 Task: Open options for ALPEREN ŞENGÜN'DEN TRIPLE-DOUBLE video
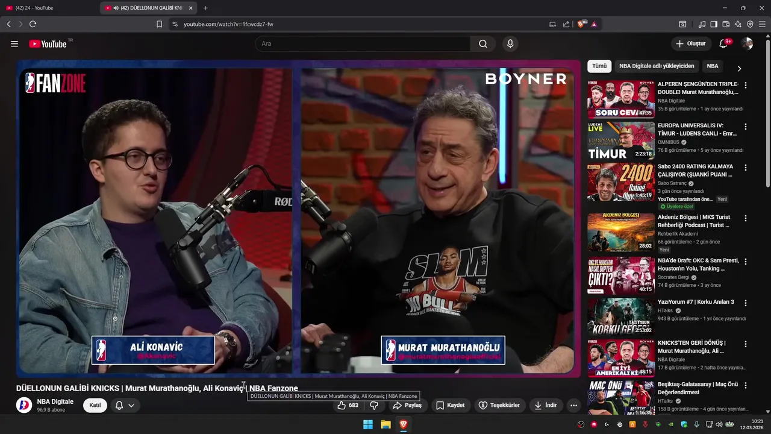746,86
